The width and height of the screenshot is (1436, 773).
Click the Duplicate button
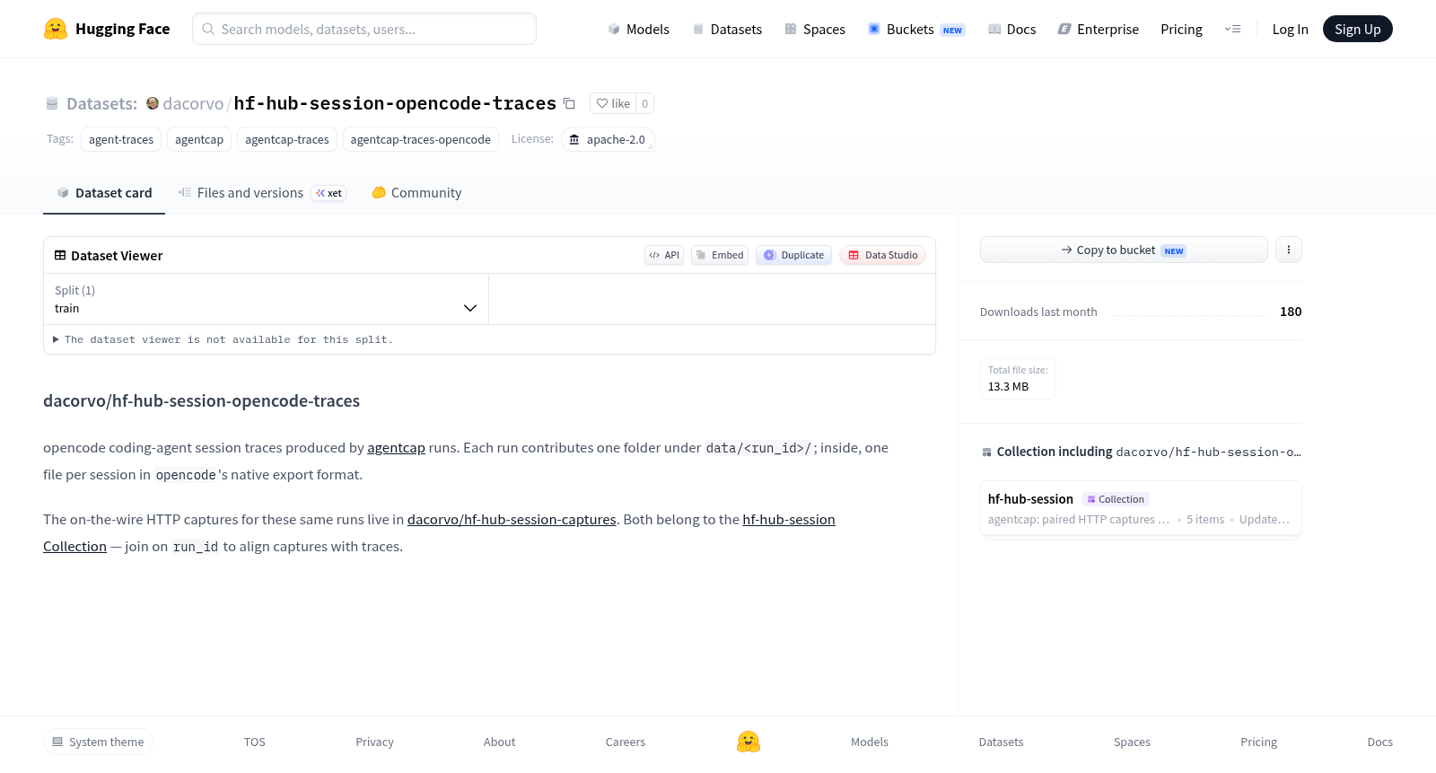coord(793,255)
